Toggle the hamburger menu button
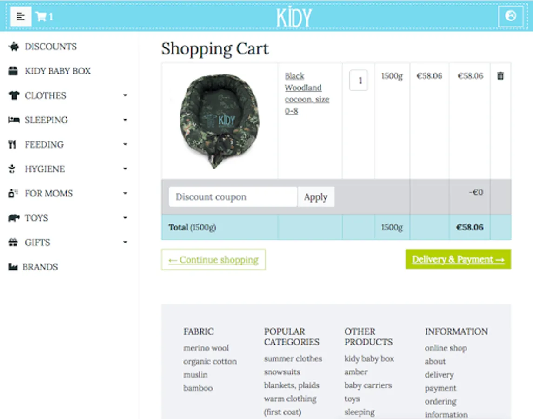 (21, 16)
